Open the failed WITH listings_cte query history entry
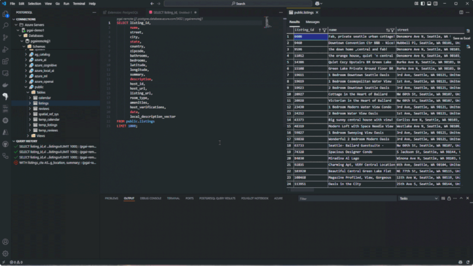 click(x=56, y=163)
